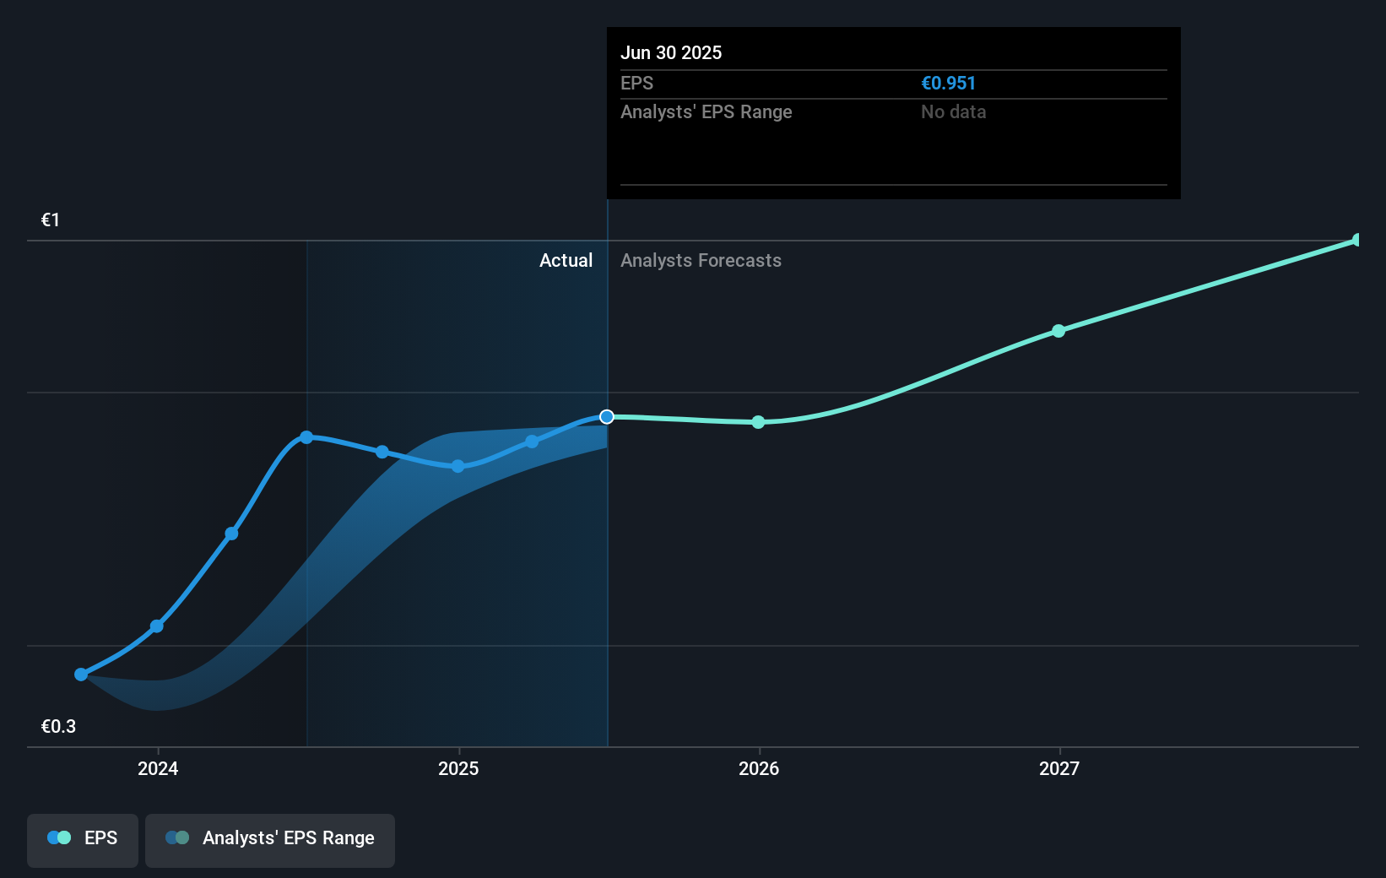This screenshot has height=878, width=1386.
Task: Click the EPS peak data point in mid-2024
Action: click(306, 437)
